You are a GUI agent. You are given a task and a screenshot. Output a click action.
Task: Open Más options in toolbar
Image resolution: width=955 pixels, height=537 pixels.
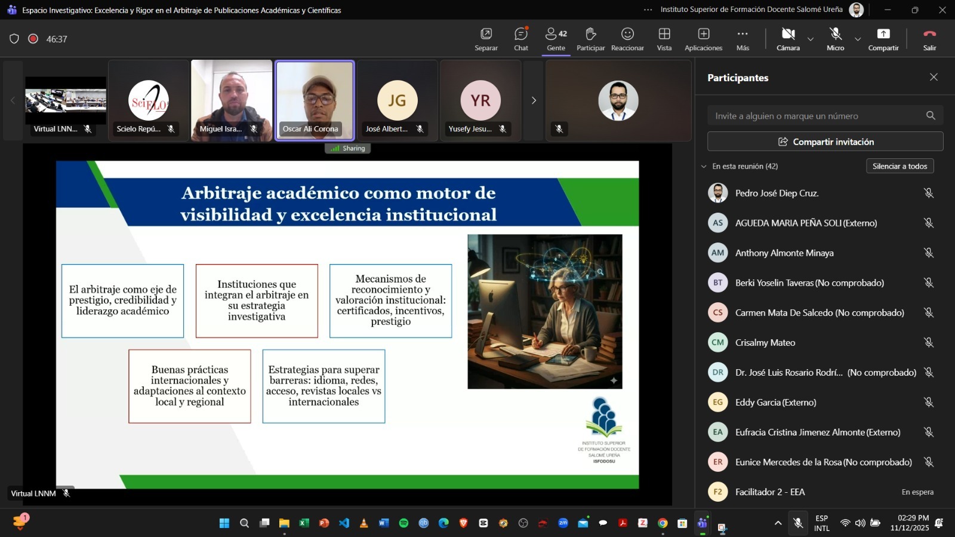pyautogui.click(x=743, y=39)
